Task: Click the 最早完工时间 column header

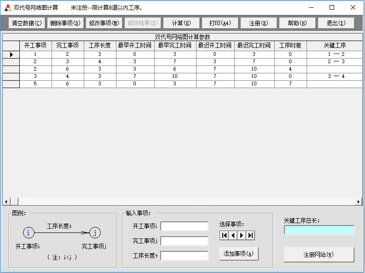Action: tap(175, 46)
